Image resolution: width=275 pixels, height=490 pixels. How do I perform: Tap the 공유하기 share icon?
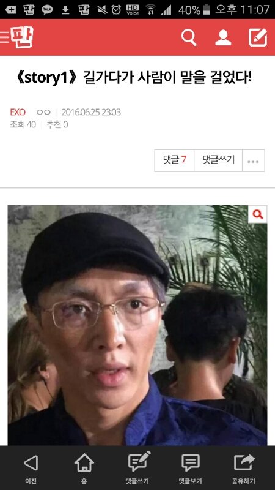pyautogui.click(x=244, y=468)
